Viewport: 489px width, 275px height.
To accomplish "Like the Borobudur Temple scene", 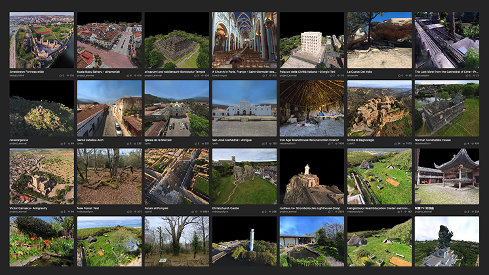I will point(195,75).
